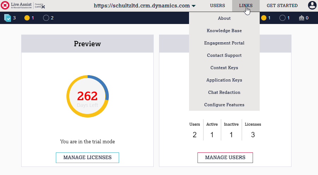
Task: Click the CafeX powered-by logo
Action: tap(40, 6)
